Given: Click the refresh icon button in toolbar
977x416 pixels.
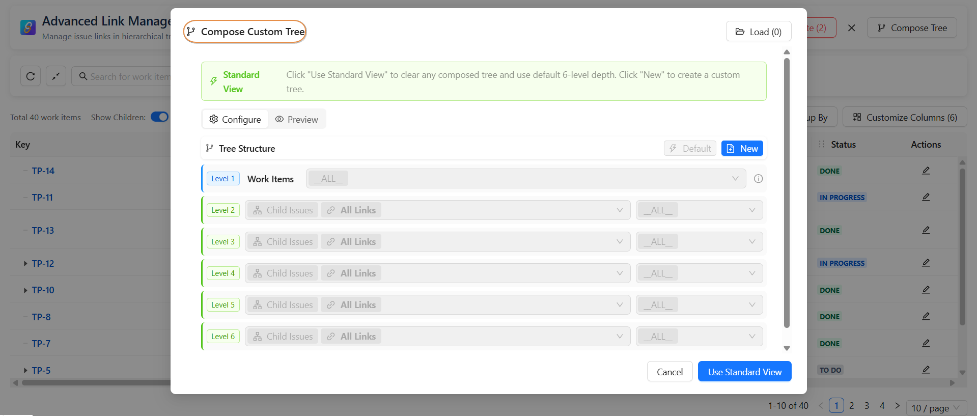Looking at the screenshot, I should pos(31,76).
